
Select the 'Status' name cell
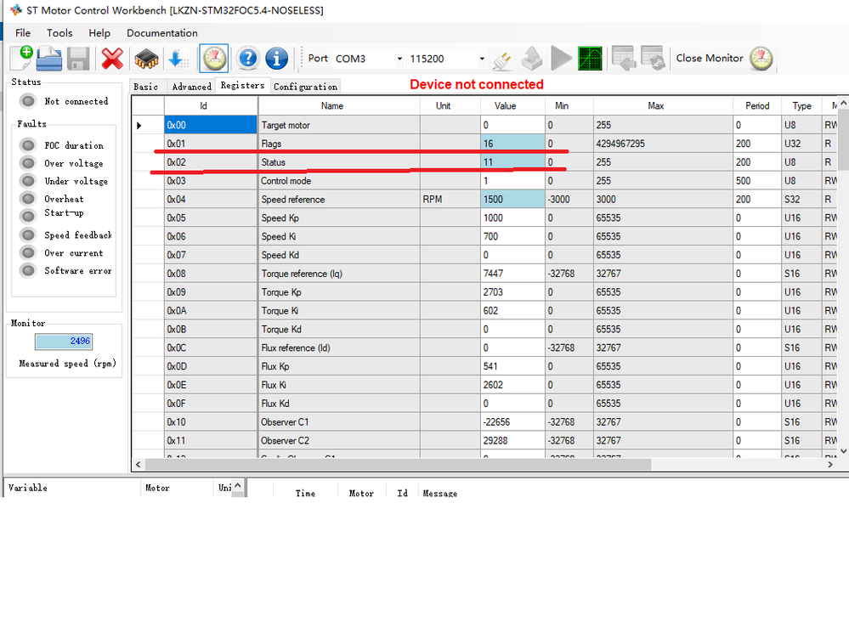click(339, 162)
